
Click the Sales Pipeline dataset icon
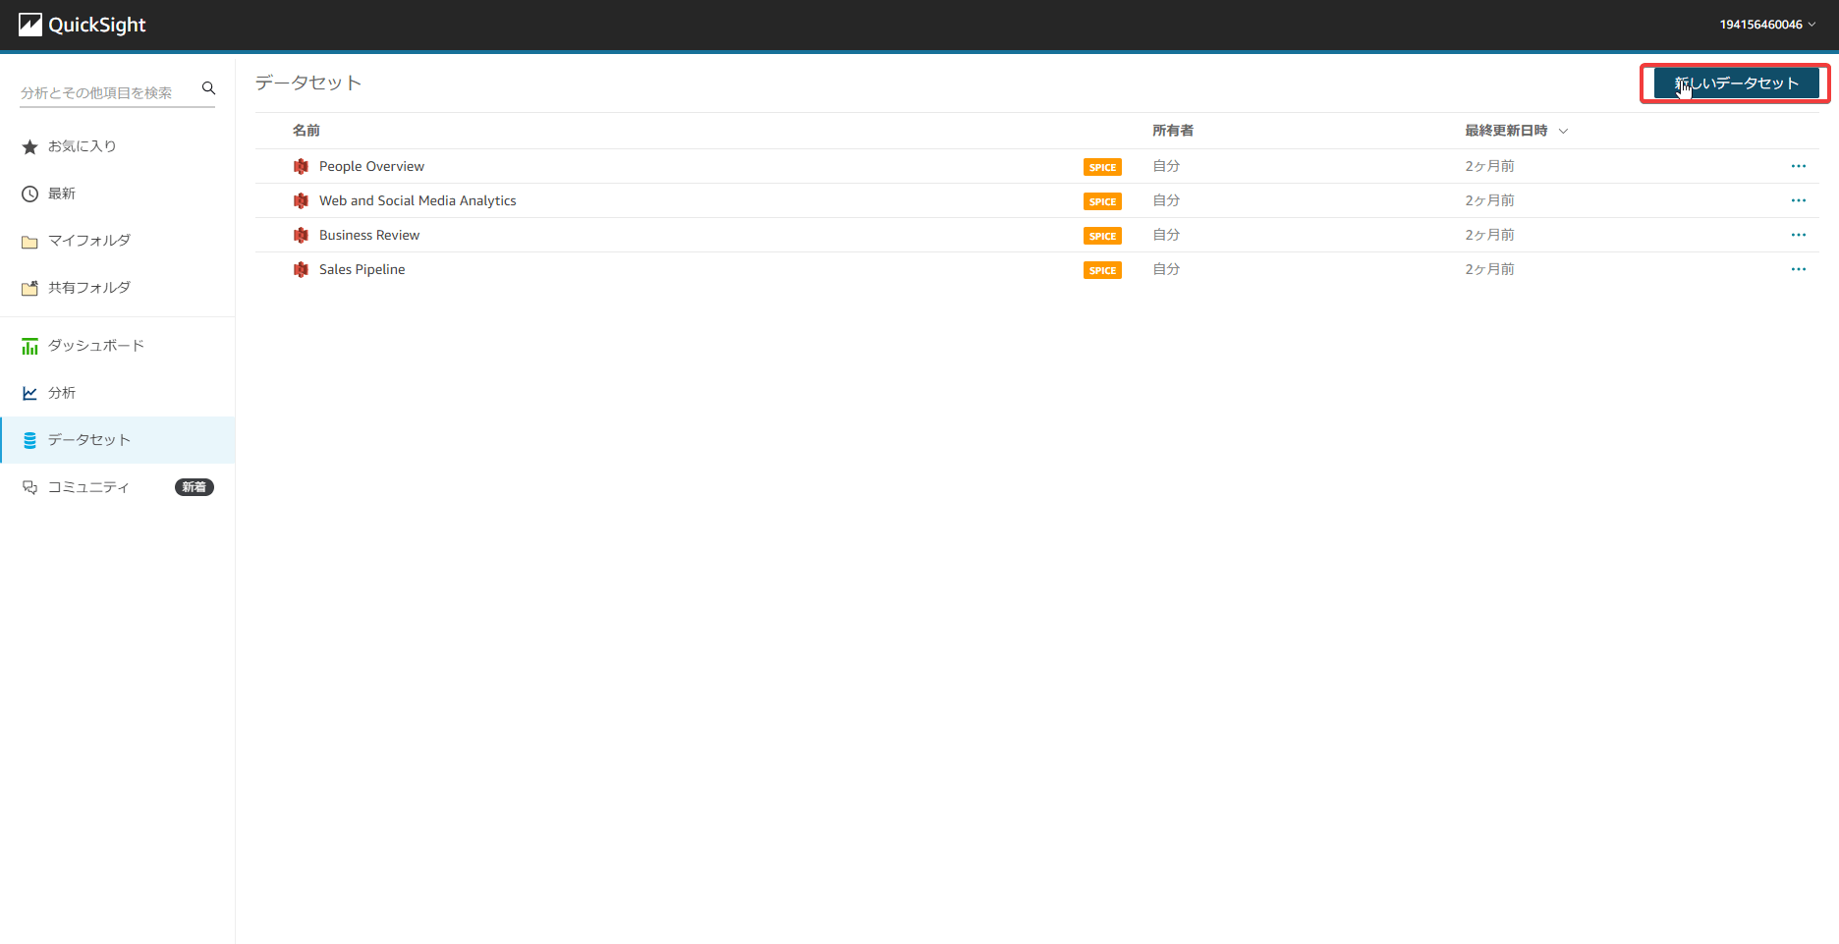(301, 270)
